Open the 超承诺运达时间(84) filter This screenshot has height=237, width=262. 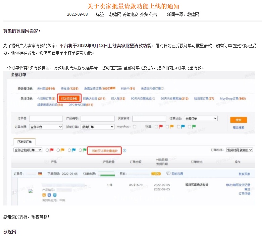coord(50,105)
